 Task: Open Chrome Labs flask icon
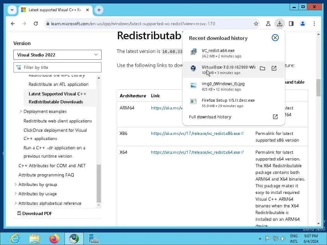[268, 24]
